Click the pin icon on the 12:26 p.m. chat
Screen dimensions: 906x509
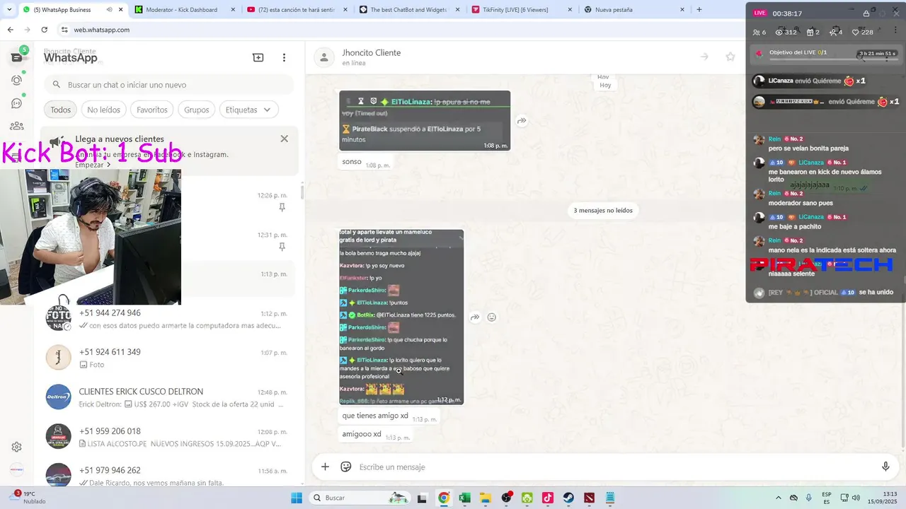click(x=282, y=208)
